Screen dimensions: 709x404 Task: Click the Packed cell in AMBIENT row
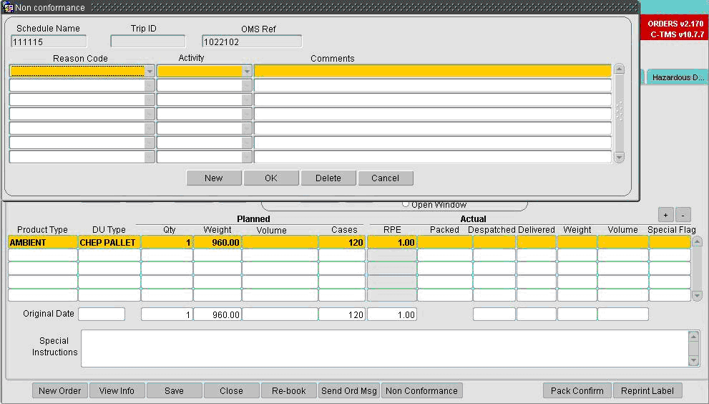coord(444,242)
